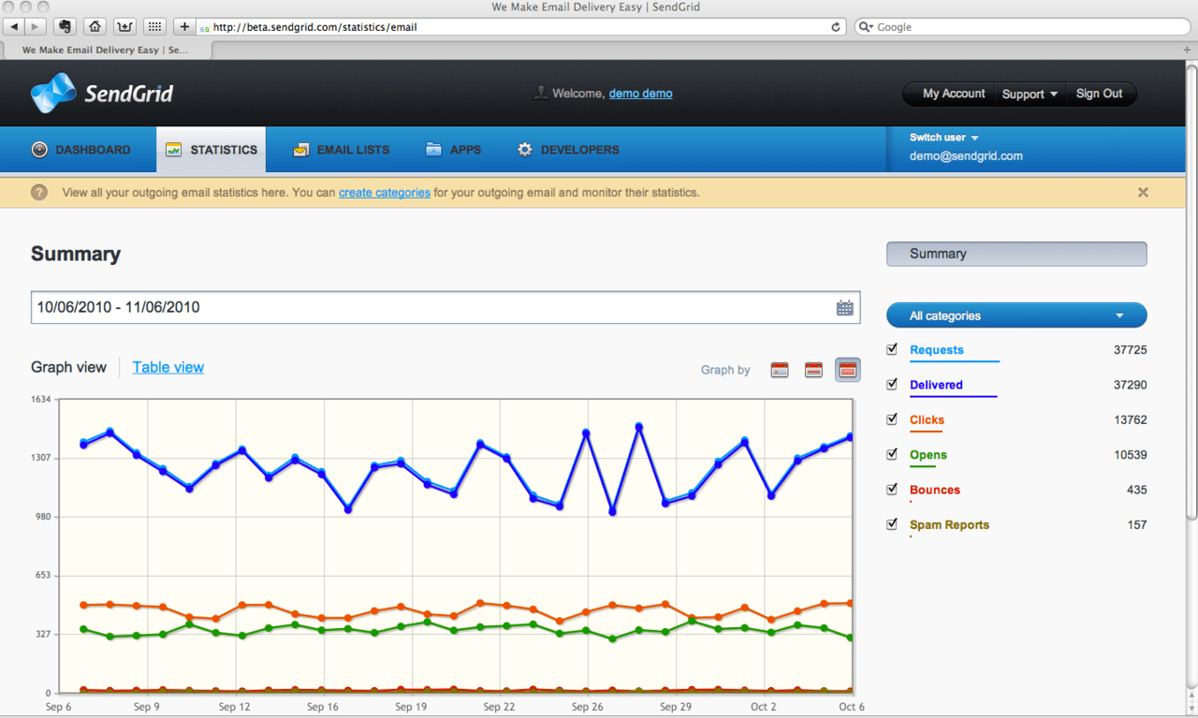Screen dimensions: 1198x718
Task: Open the Evernote clipper in the browser toolbar
Action: (x=65, y=26)
